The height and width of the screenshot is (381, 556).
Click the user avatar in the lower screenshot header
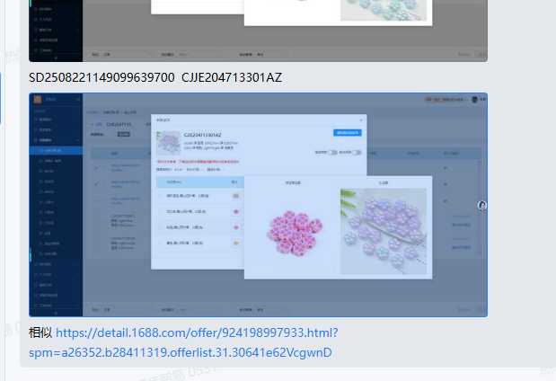coord(473,100)
